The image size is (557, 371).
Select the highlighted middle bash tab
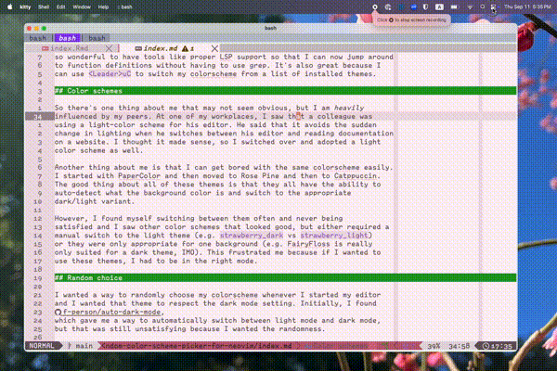tap(68, 38)
